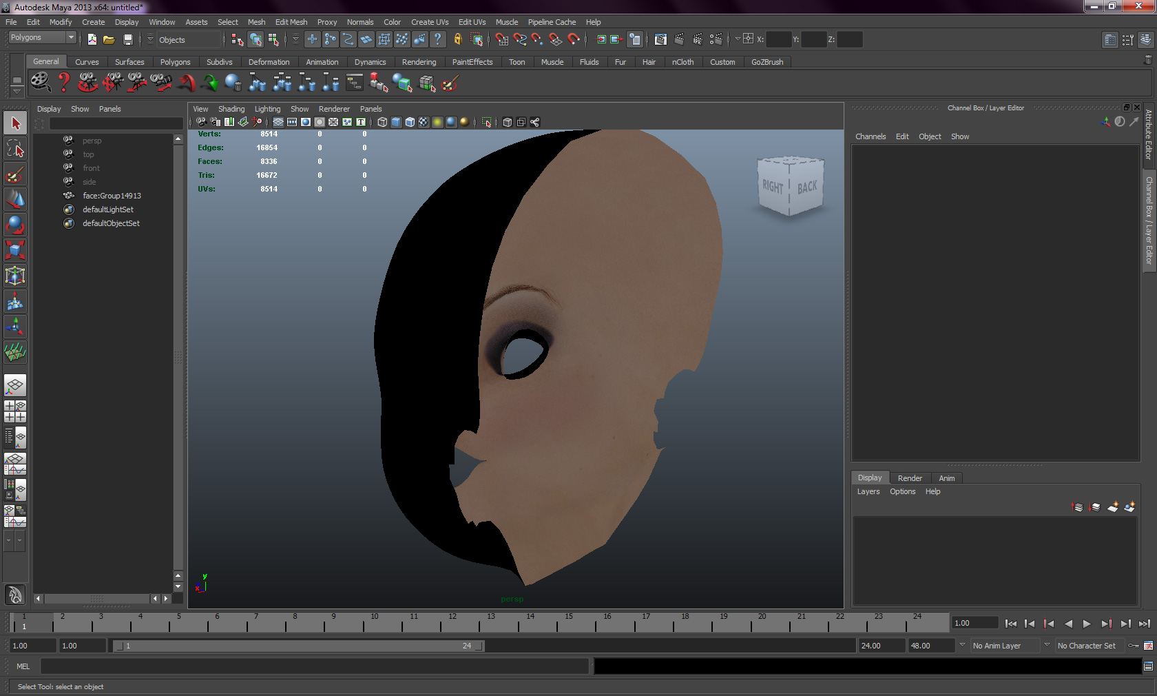Click the GoZ paintbrush shelf icon
Image resolution: width=1157 pixels, height=696 pixels.
click(x=450, y=83)
